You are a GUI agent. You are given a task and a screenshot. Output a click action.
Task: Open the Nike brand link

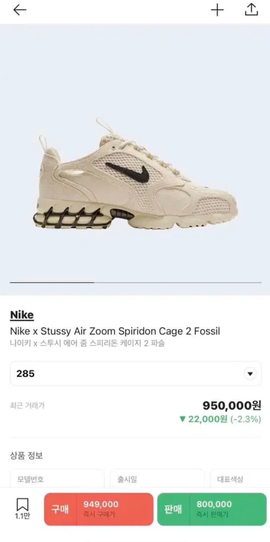(22, 315)
